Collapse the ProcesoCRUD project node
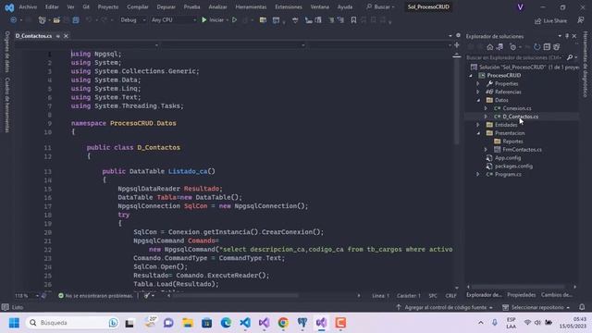Viewport: 592px width, 333px height. (x=471, y=76)
